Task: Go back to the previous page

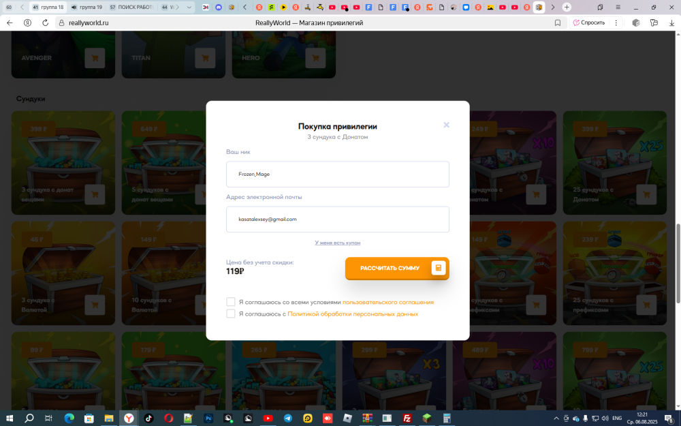Action: coord(10,22)
